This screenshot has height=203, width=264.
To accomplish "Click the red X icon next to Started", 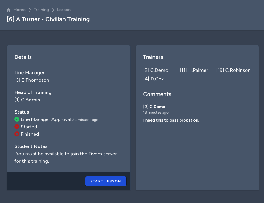I will click(17, 127).
